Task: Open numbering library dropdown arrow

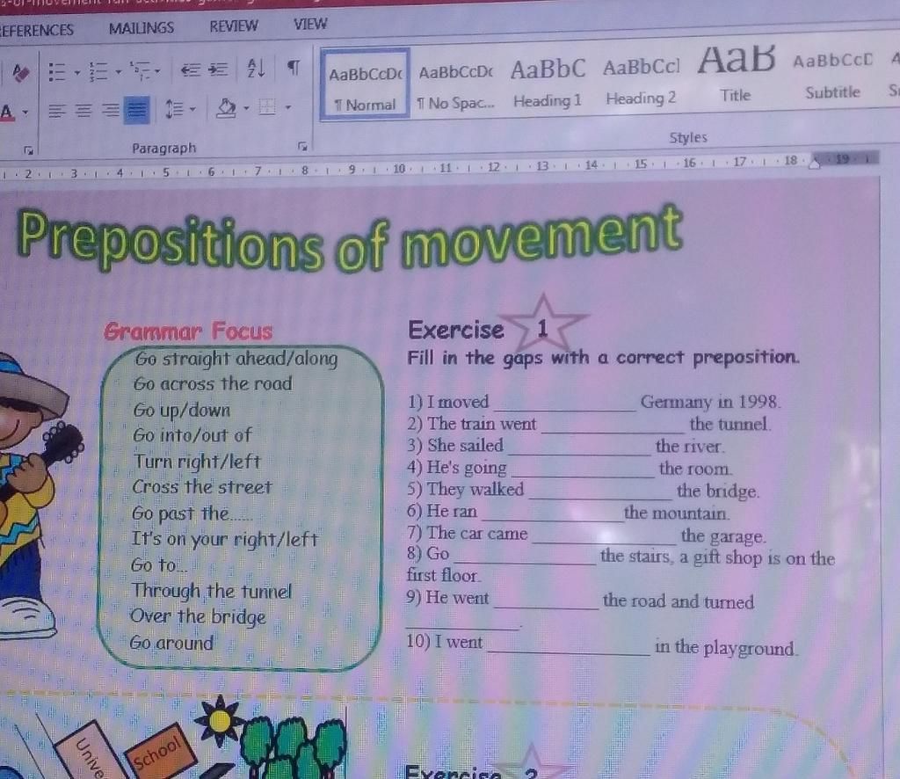Action: pos(119,72)
